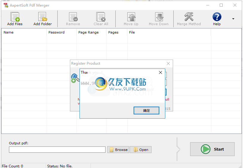Click the AxpertSoft Pdf Merger title bar icon

(x=6, y=5)
